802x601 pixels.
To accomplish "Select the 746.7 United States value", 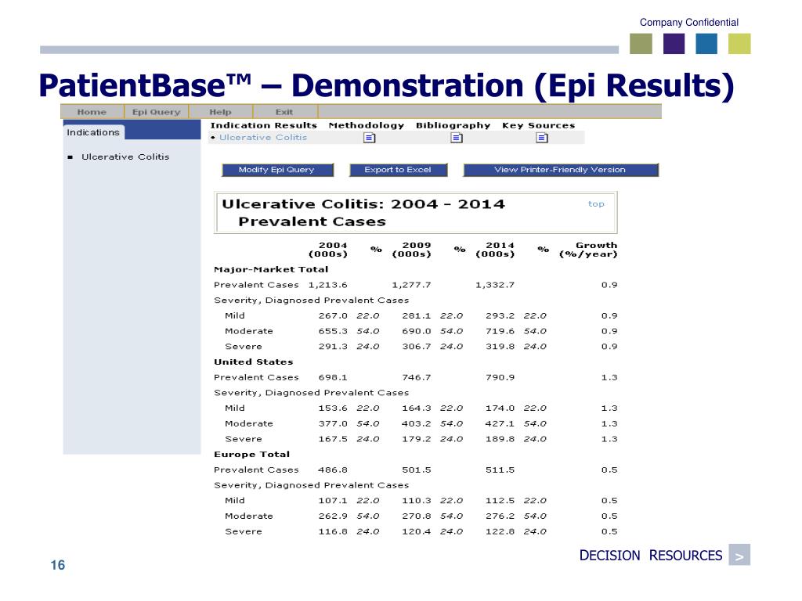I will (x=417, y=378).
